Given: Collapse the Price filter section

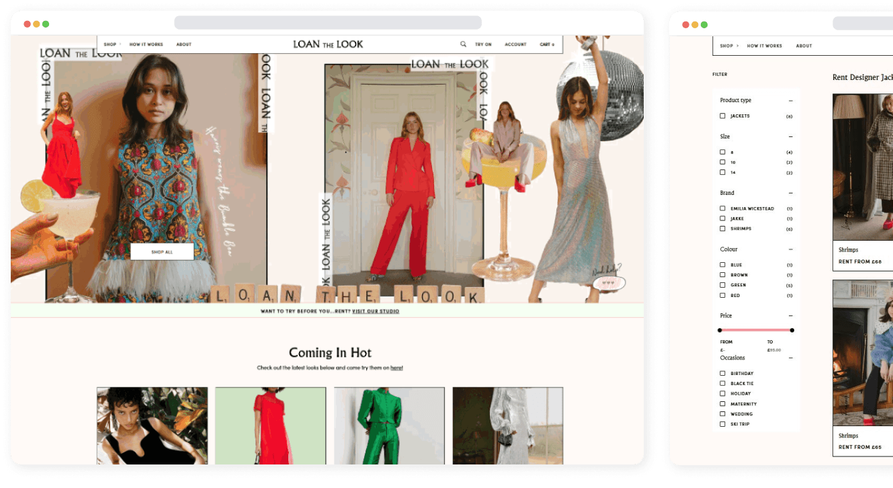Looking at the screenshot, I should [x=791, y=315].
